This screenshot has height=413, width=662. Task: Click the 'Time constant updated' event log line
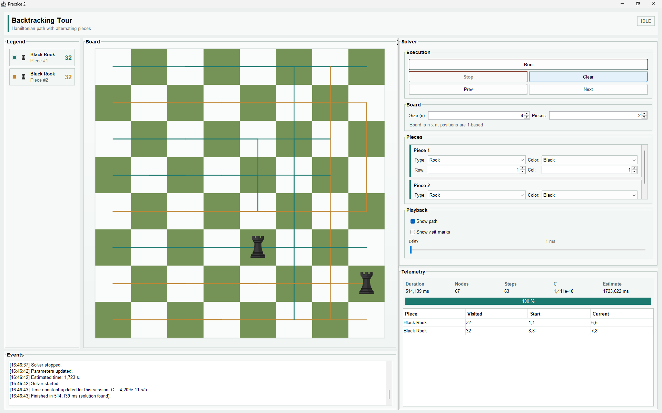79,390
